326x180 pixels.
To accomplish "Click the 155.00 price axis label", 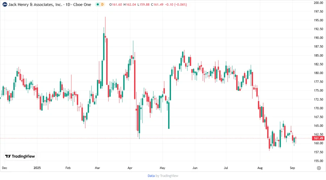I will click(318, 161).
